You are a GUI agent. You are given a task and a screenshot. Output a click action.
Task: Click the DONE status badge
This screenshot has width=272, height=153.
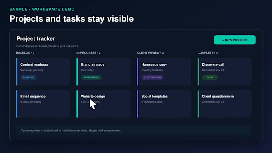pyautogui.click(x=210, y=77)
